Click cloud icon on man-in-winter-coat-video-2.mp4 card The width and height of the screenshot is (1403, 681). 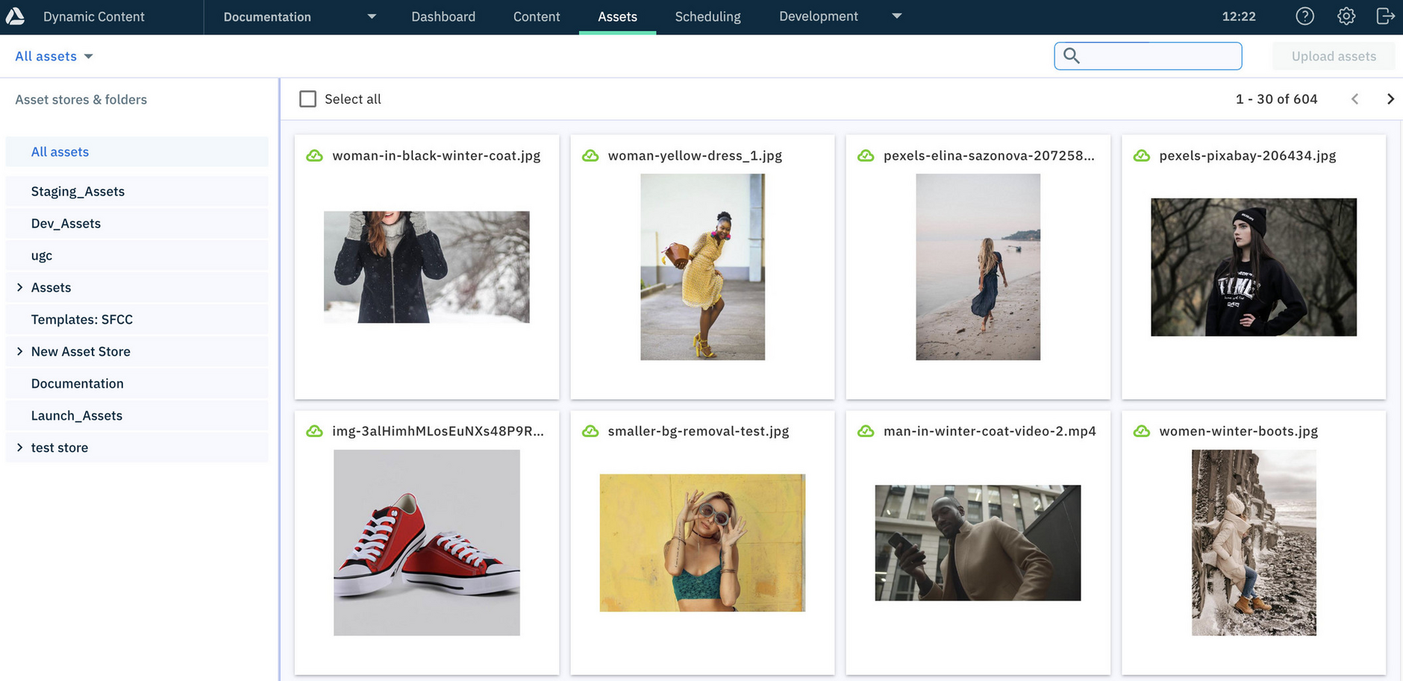point(866,431)
